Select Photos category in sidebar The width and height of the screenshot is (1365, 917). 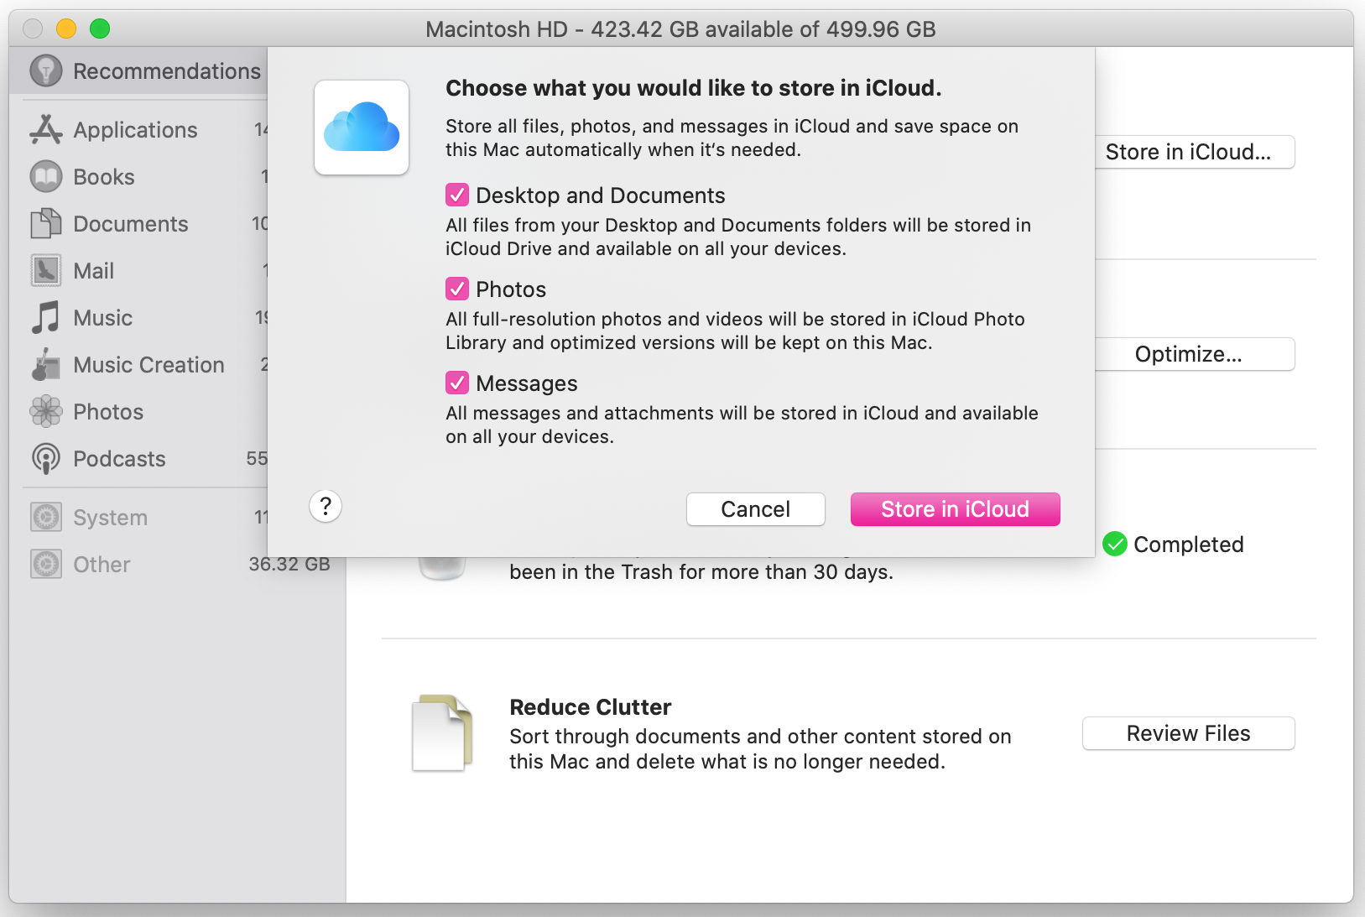(x=139, y=411)
